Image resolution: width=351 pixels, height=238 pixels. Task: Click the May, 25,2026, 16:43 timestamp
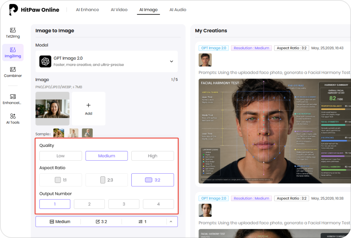(327, 48)
